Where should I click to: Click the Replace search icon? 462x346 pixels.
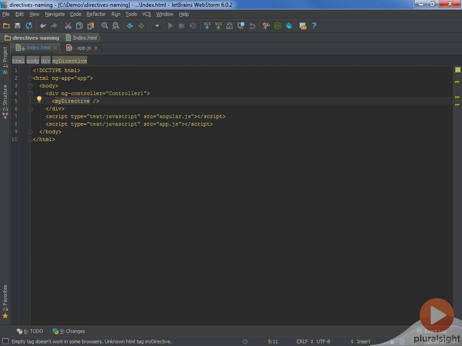pos(116,26)
